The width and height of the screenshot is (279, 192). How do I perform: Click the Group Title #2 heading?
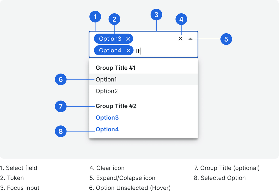[116, 106]
